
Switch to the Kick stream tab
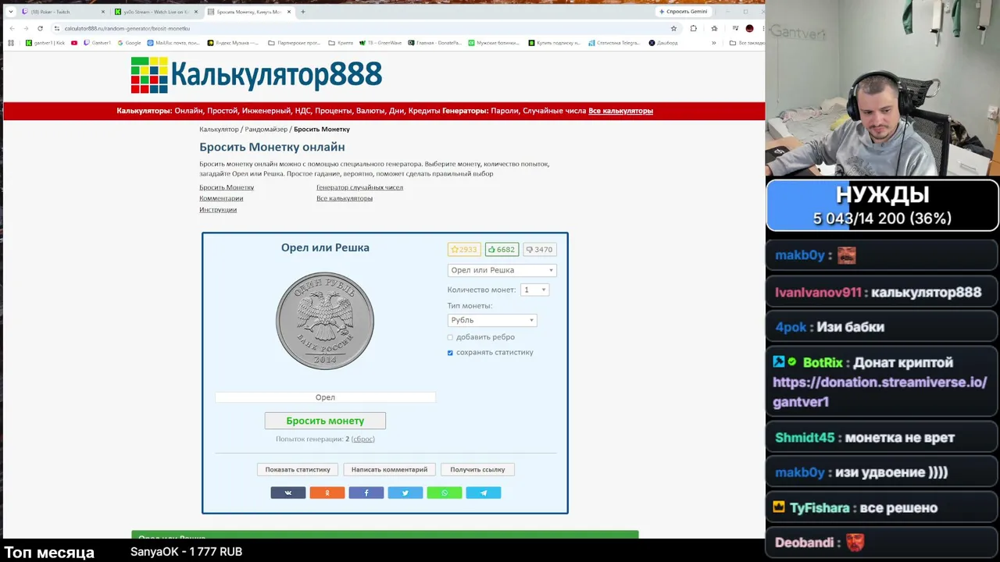coord(155,12)
